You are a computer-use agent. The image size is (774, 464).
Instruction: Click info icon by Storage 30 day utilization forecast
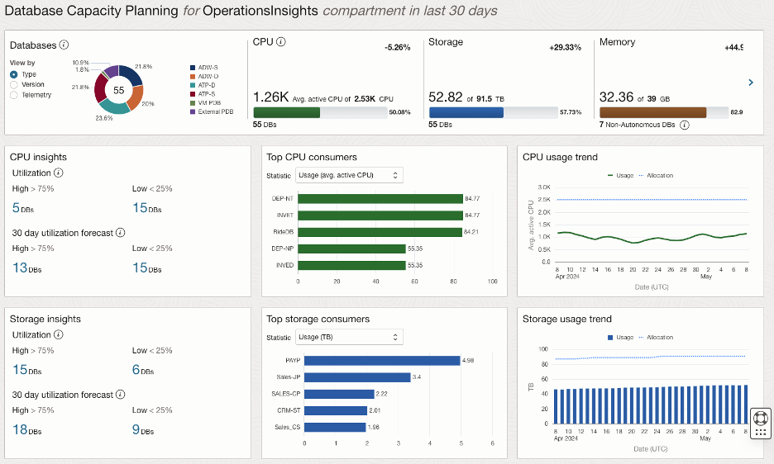coord(120,395)
